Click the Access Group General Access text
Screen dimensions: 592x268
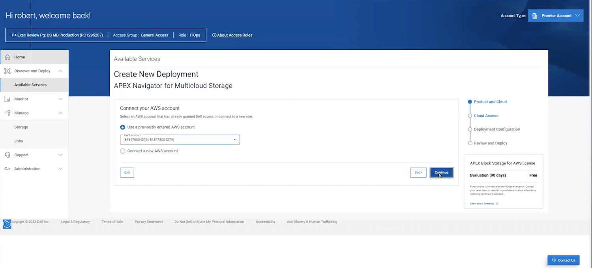click(141, 35)
